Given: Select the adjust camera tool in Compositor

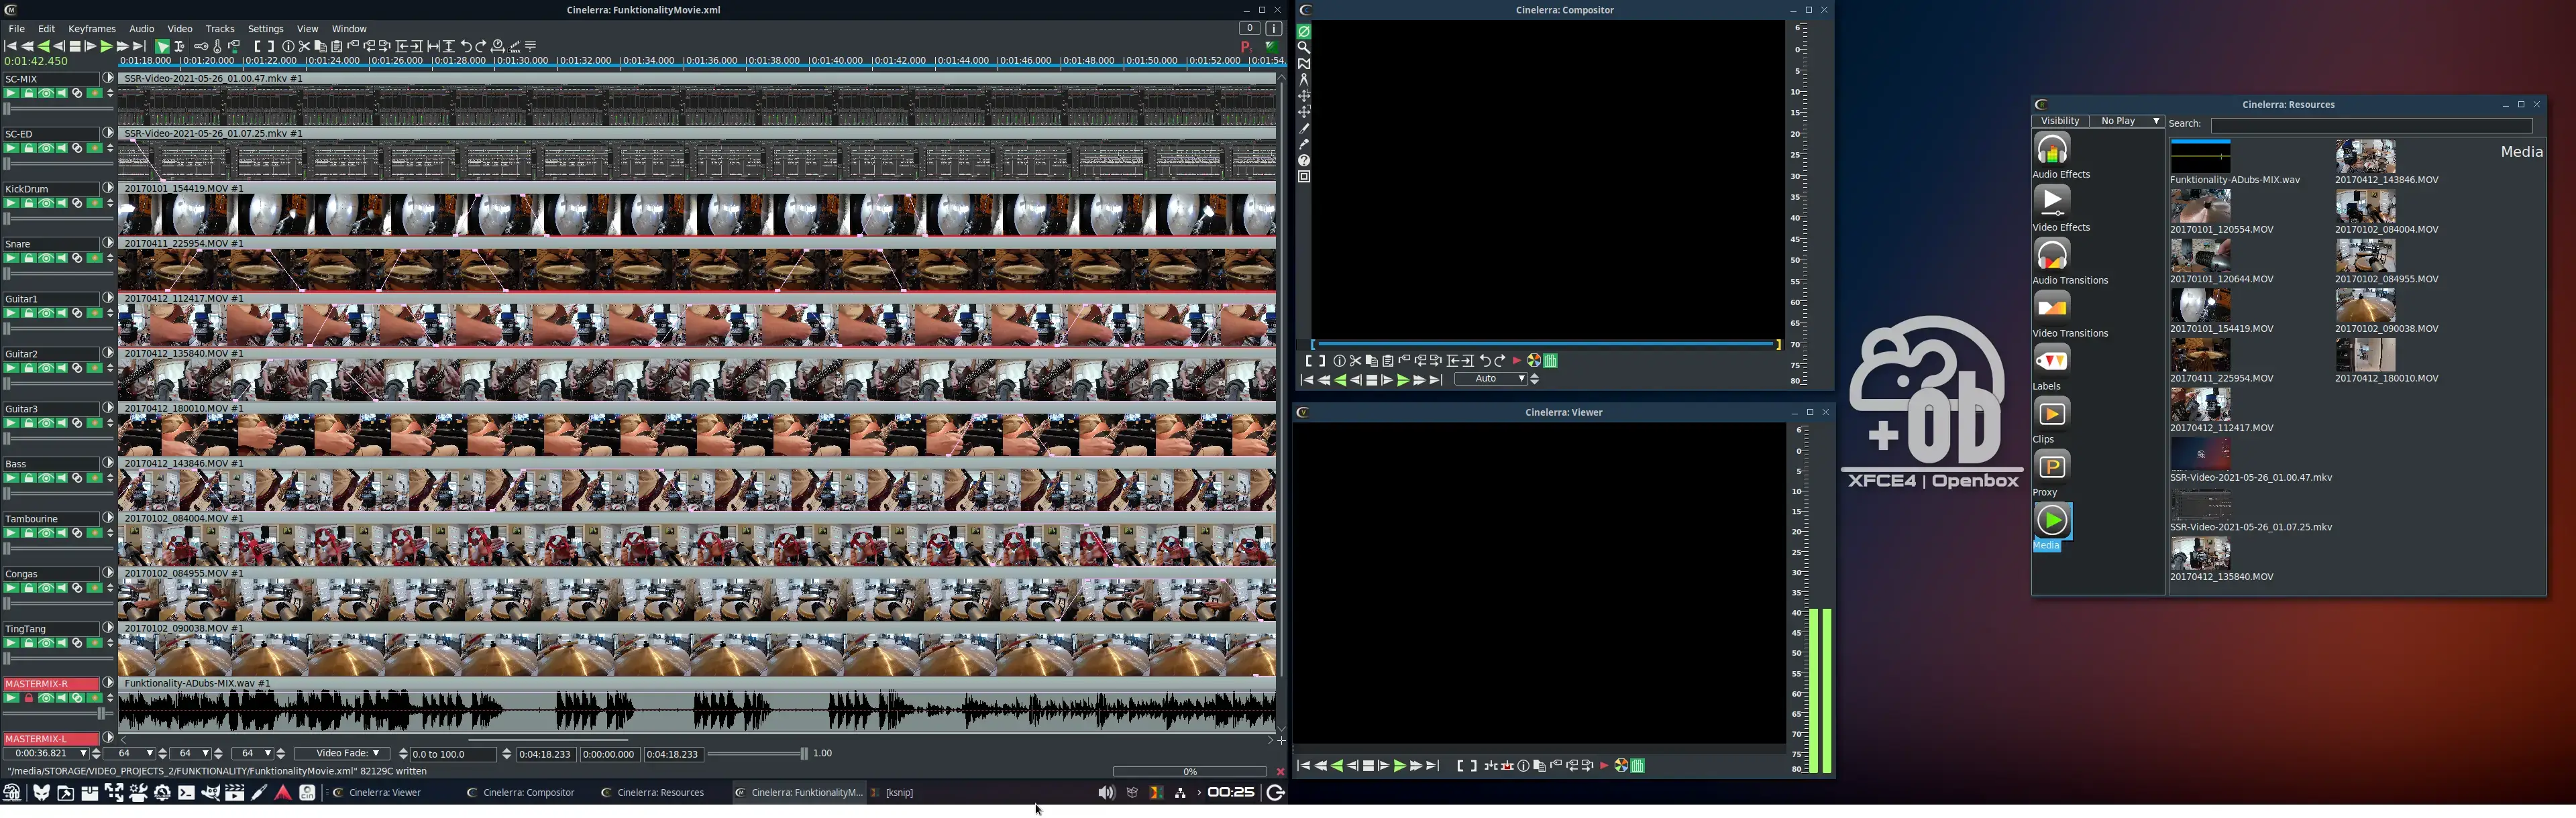Looking at the screenshot, I should click(x=1304, y=95).
